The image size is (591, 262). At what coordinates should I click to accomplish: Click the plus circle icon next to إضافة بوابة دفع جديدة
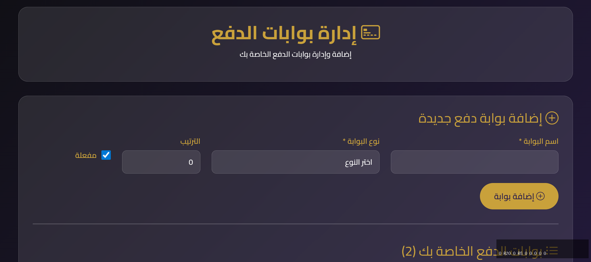pos(552,118)
